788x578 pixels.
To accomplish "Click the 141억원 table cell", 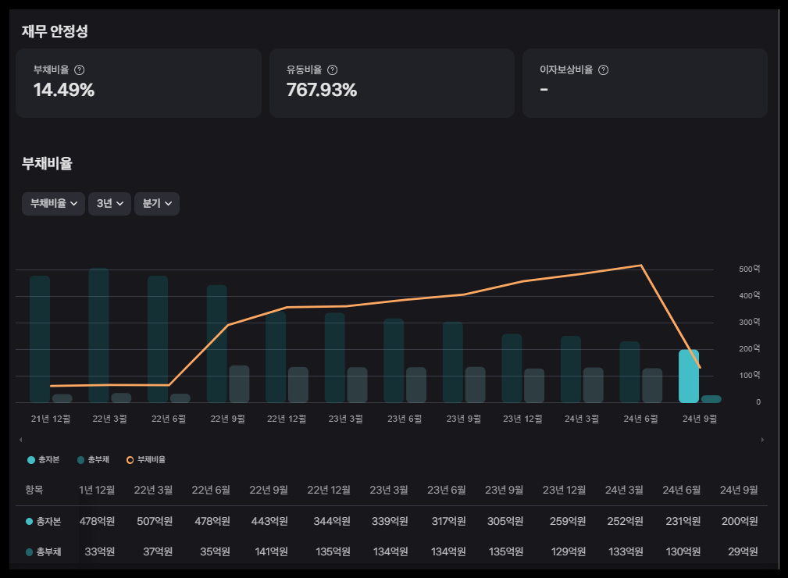I will 271,551.
